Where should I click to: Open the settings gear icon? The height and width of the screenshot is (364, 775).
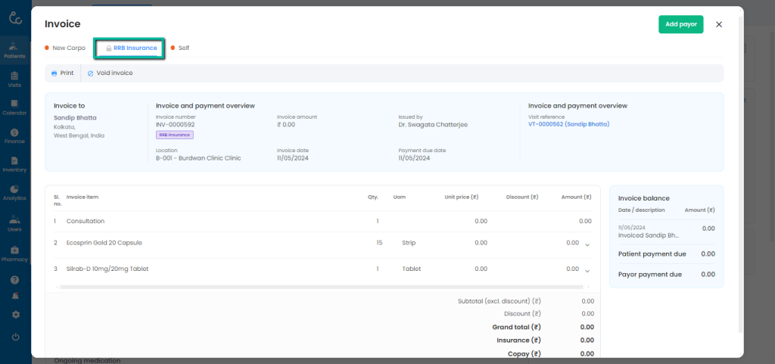15,315
